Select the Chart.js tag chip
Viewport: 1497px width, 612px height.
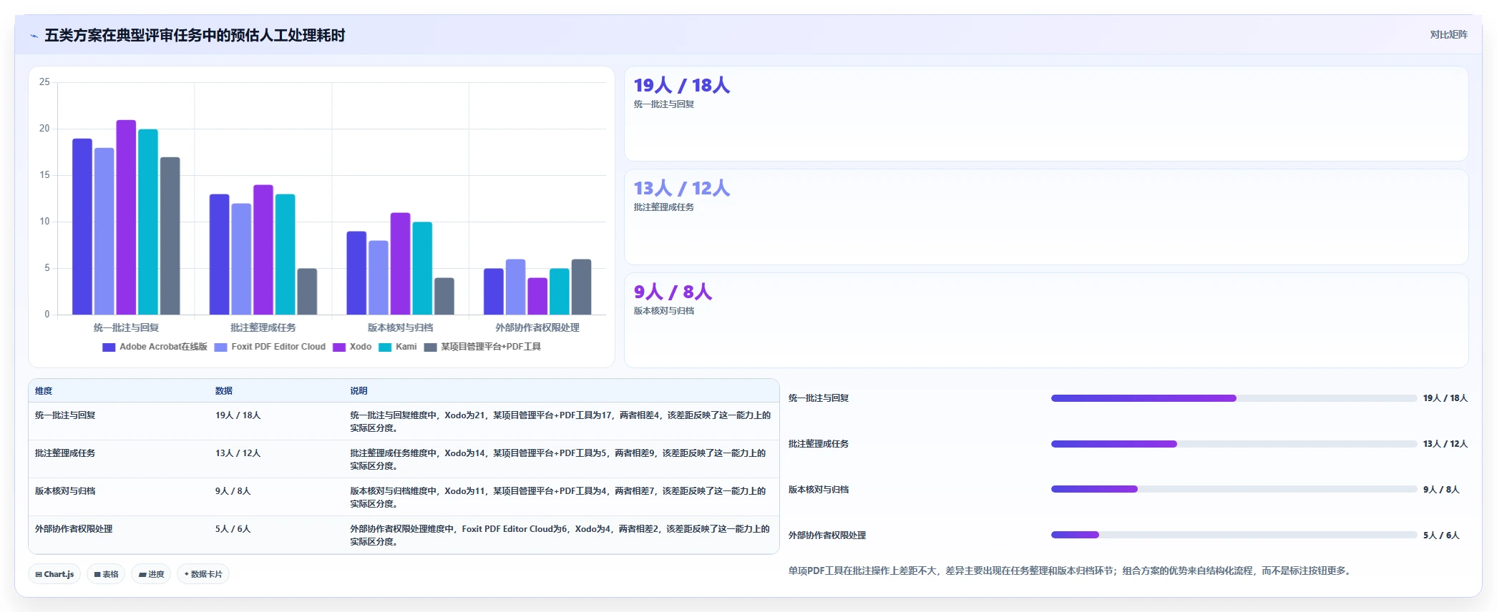55,574
